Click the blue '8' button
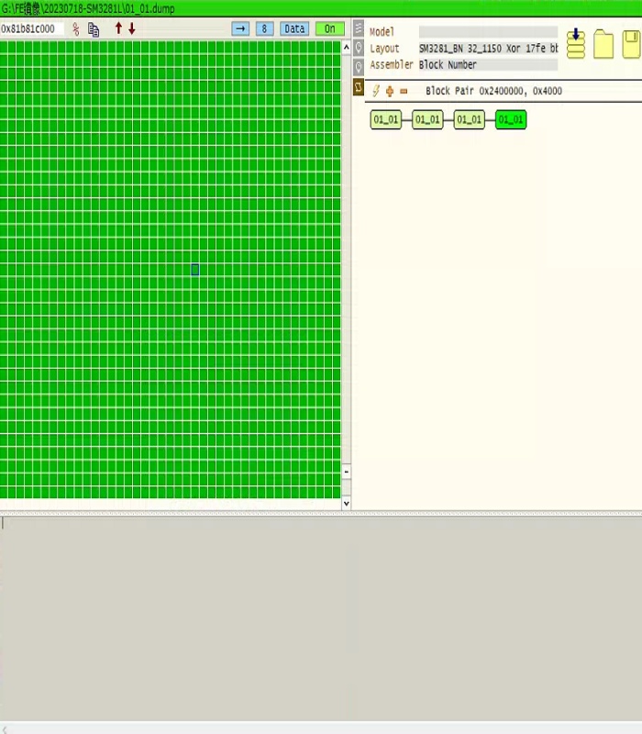This screenshot has width=642, height=734. click(x=264, y=29)
